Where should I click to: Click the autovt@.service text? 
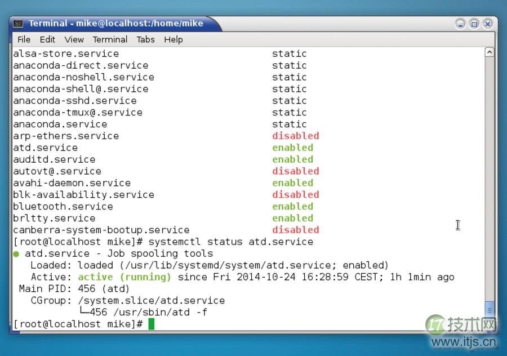(57, 171)
